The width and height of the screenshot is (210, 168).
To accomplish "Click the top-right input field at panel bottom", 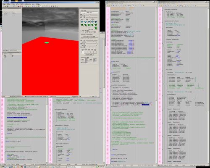I will 95,59.
